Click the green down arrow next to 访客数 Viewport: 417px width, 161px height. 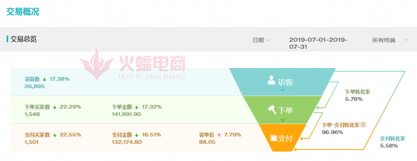click(x=44, y=79)
